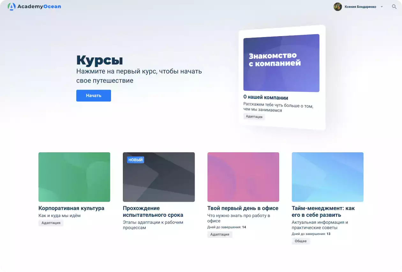
Task: Open the Прохождение испытательного срока course
Action: pos(153,211)
